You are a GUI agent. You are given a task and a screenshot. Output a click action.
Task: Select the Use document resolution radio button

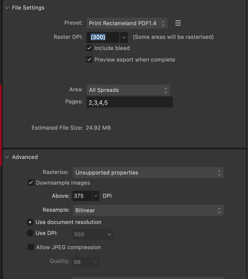(x=30, y=222)
